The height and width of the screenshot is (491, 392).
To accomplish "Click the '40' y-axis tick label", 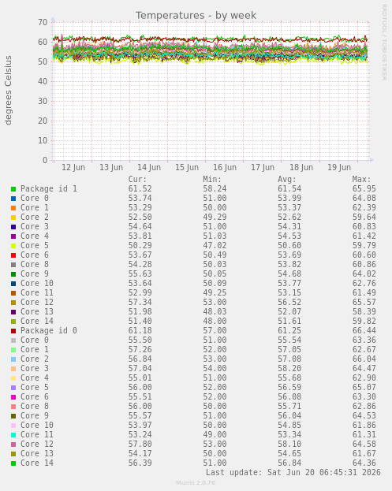I will pyautogui.click(x=43, y=81).
